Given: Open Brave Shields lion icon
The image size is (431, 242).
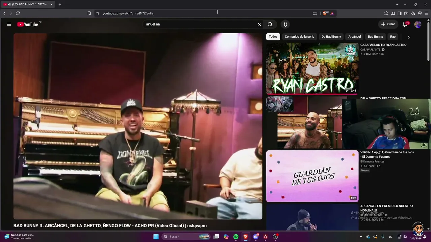Looking at the screenshot, I should coord(325,13).
